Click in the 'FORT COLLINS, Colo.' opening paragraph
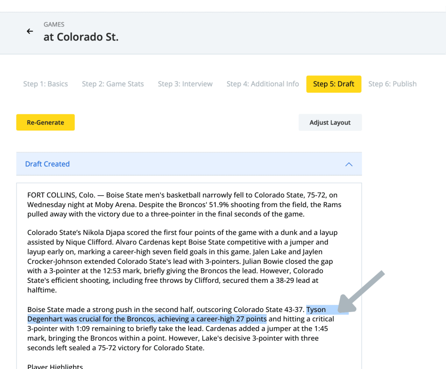The image size is (446, 369). (x=184, y=205)
